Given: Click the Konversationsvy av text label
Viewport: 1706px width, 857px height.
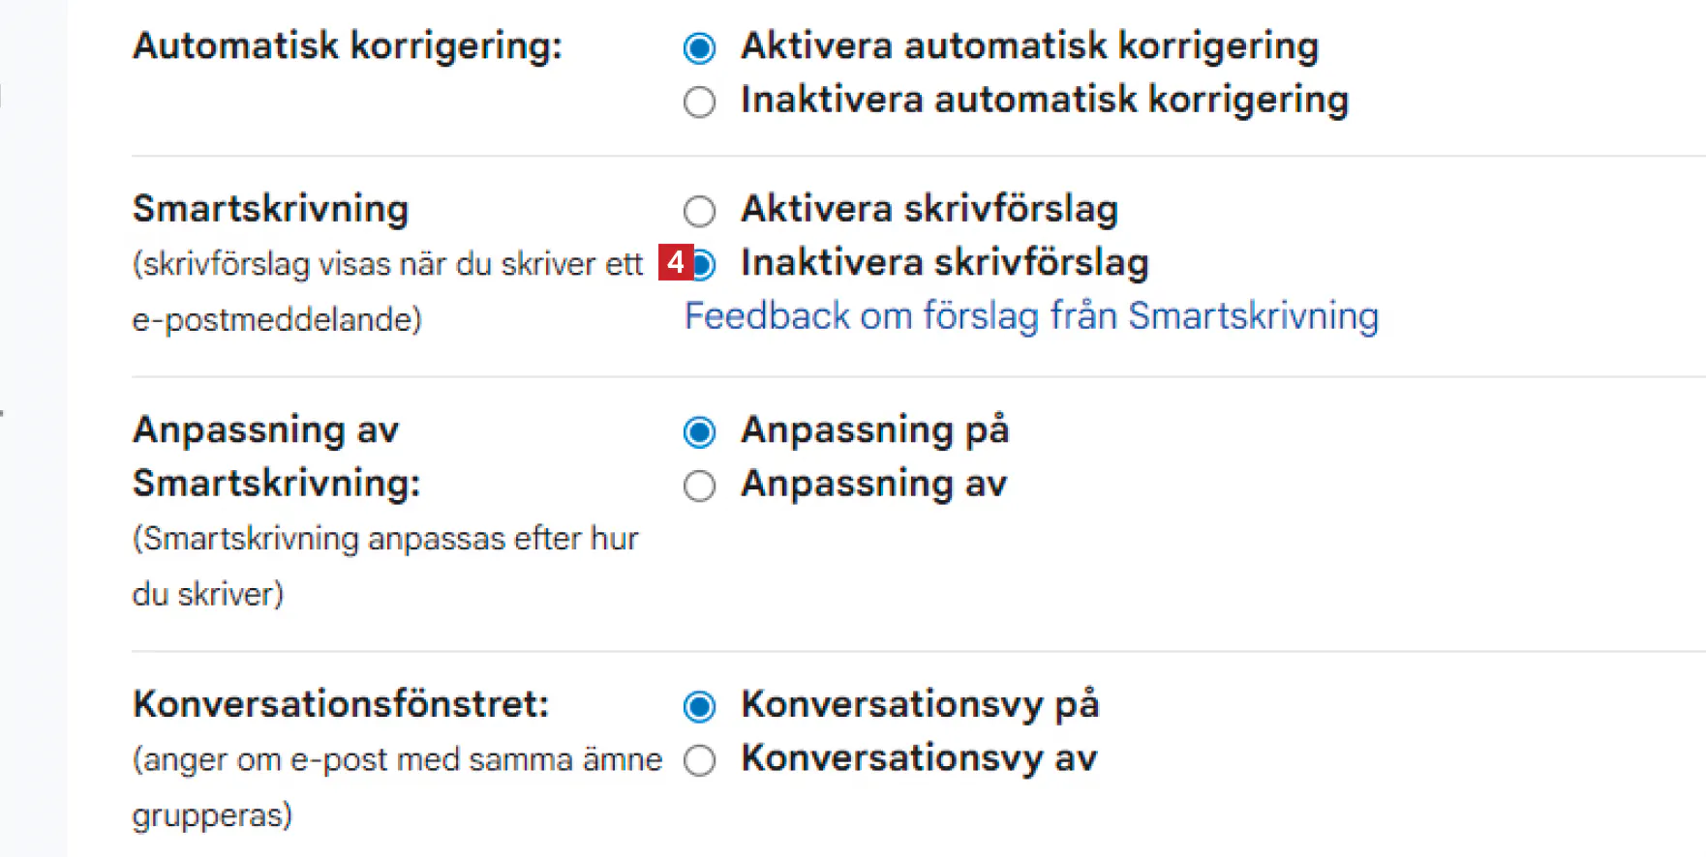Looking at the screenshot, I should pyautogui.click(x=919, y=758).
